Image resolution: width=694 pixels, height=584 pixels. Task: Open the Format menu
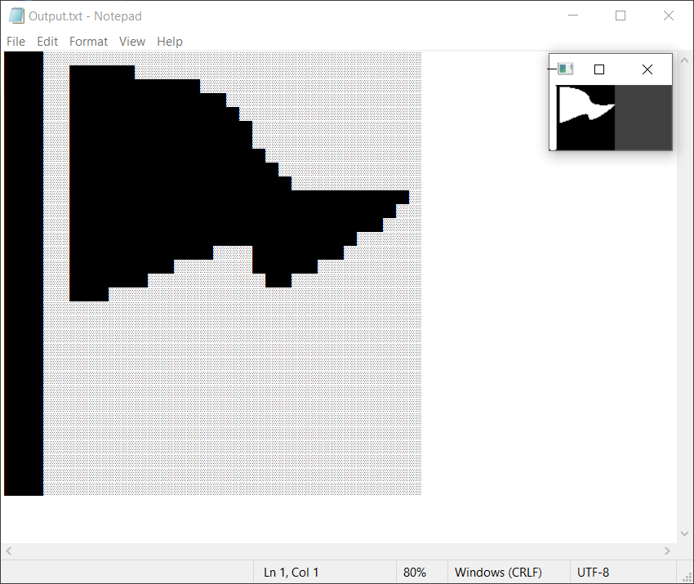88,42
